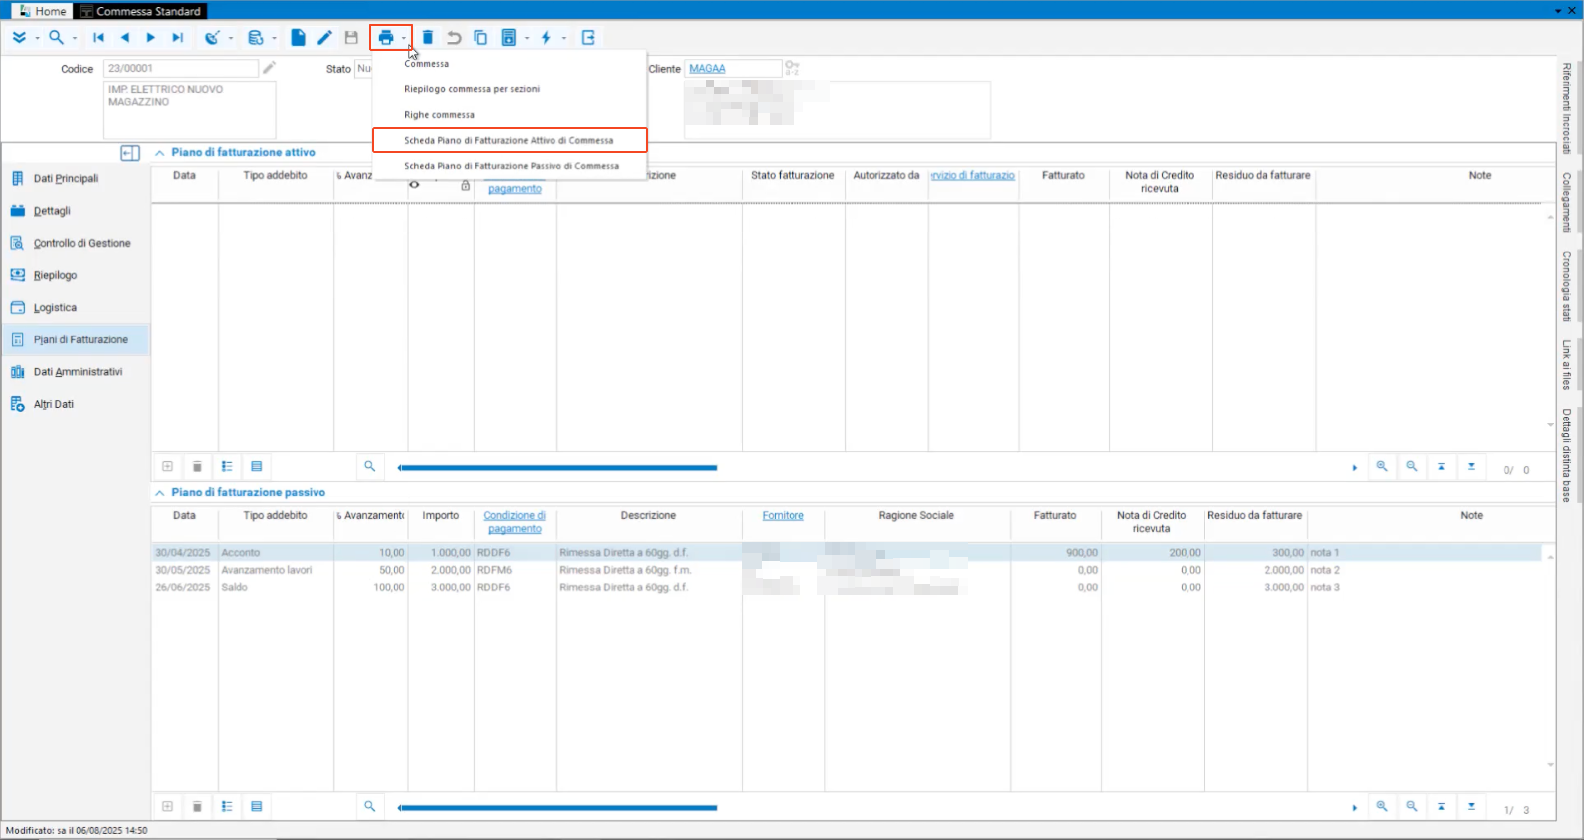Click the exit/logout icon in toolbar
Viewport: 1584px width, 840px height.
(588, 37)
